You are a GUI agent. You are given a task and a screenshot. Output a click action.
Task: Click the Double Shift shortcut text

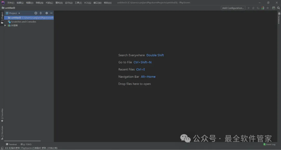click(x=155, y=55)
